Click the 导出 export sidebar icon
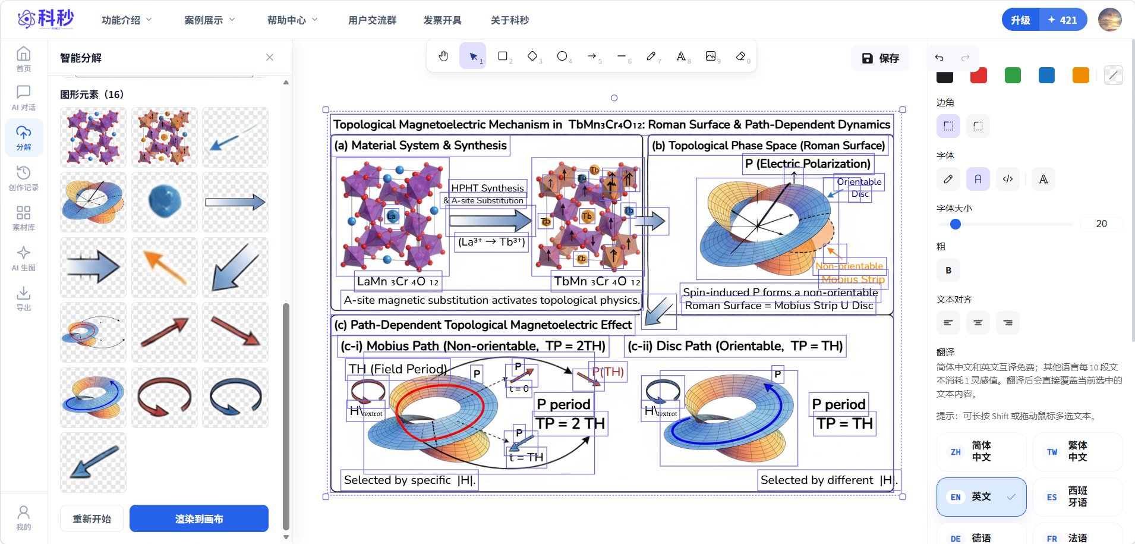 coord(24,298)
